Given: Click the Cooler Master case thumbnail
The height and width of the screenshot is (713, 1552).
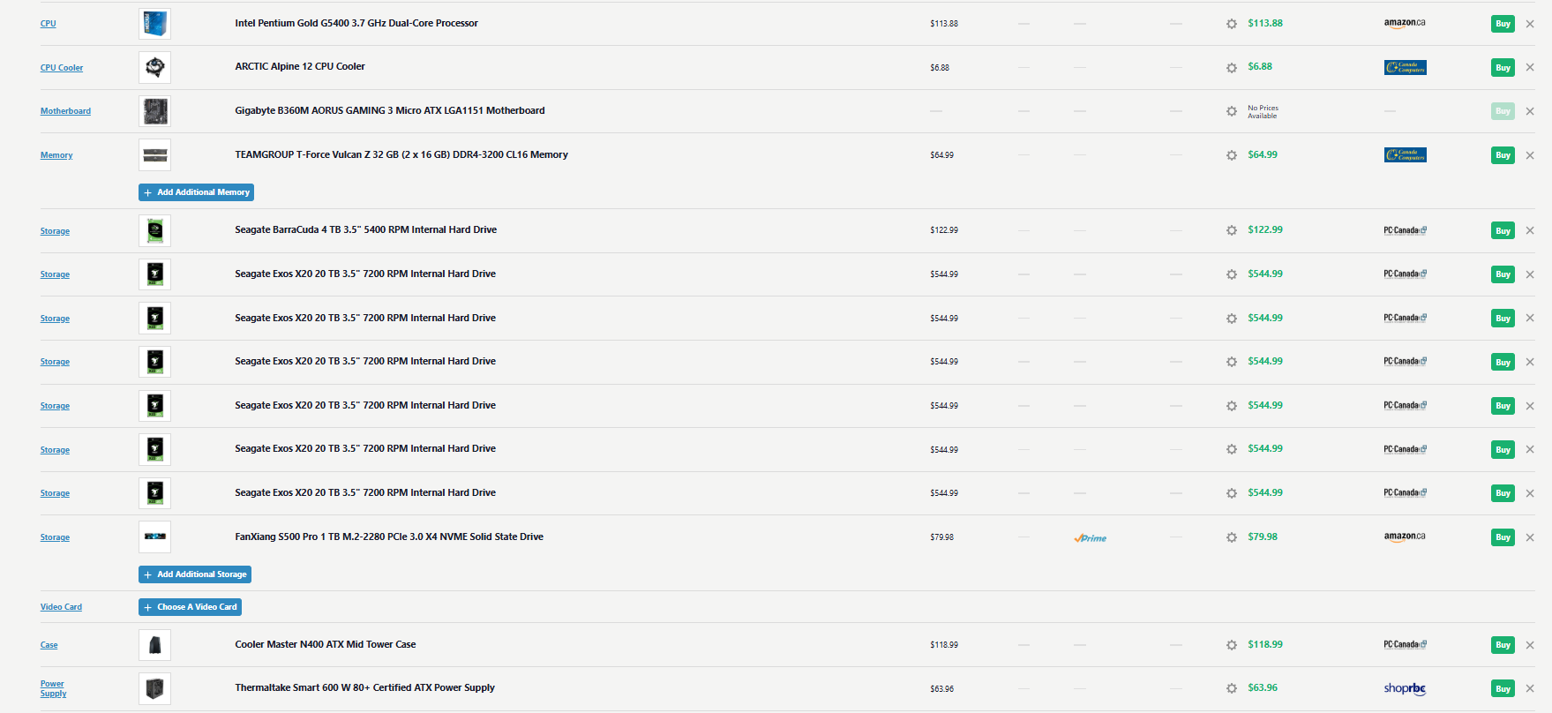Looking at the screenshot, I should click(154, 645).
